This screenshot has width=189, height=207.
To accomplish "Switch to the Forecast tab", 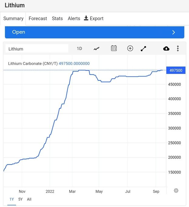I will 38,19.
